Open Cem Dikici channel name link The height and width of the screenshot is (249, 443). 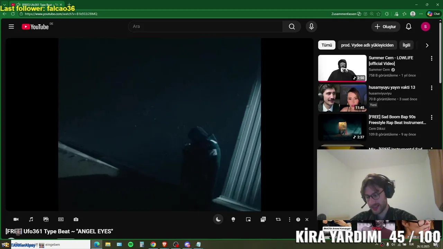tap(377, 129)
